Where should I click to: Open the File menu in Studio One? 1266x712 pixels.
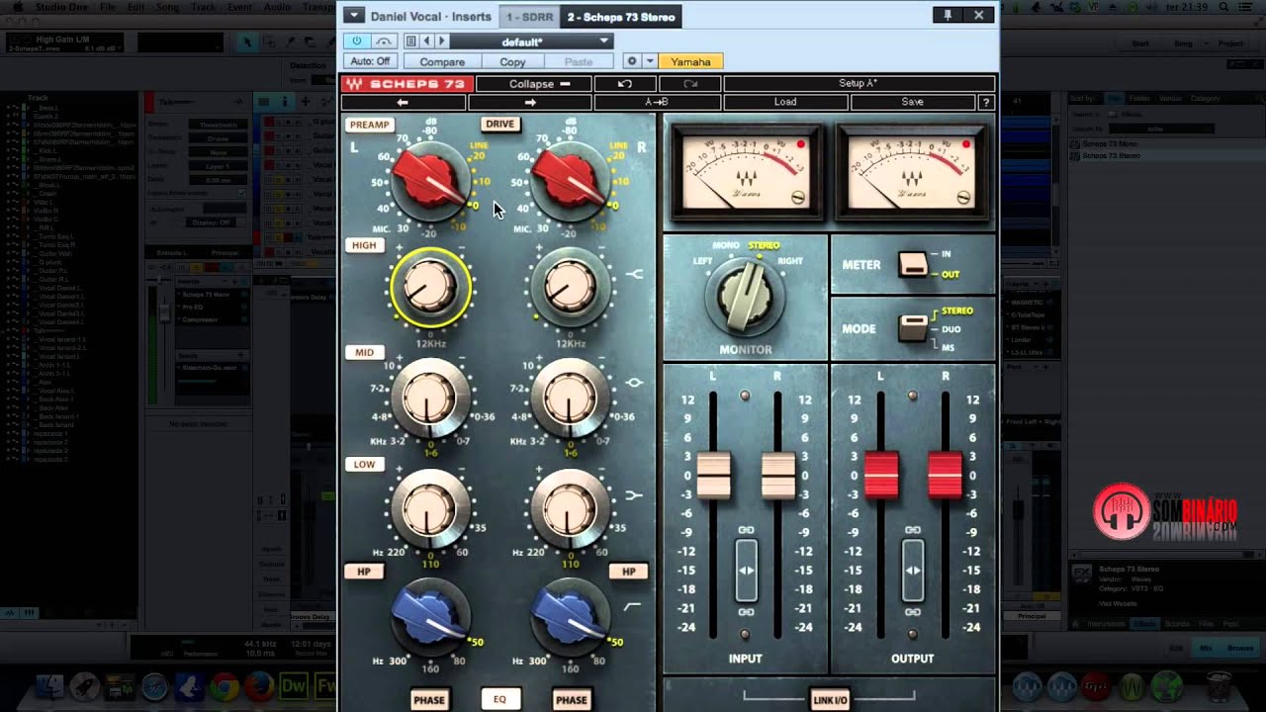tap(107, 7)
